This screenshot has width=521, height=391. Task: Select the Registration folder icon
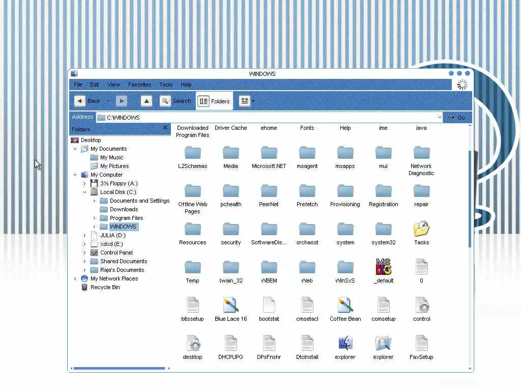tap(384, 191)
